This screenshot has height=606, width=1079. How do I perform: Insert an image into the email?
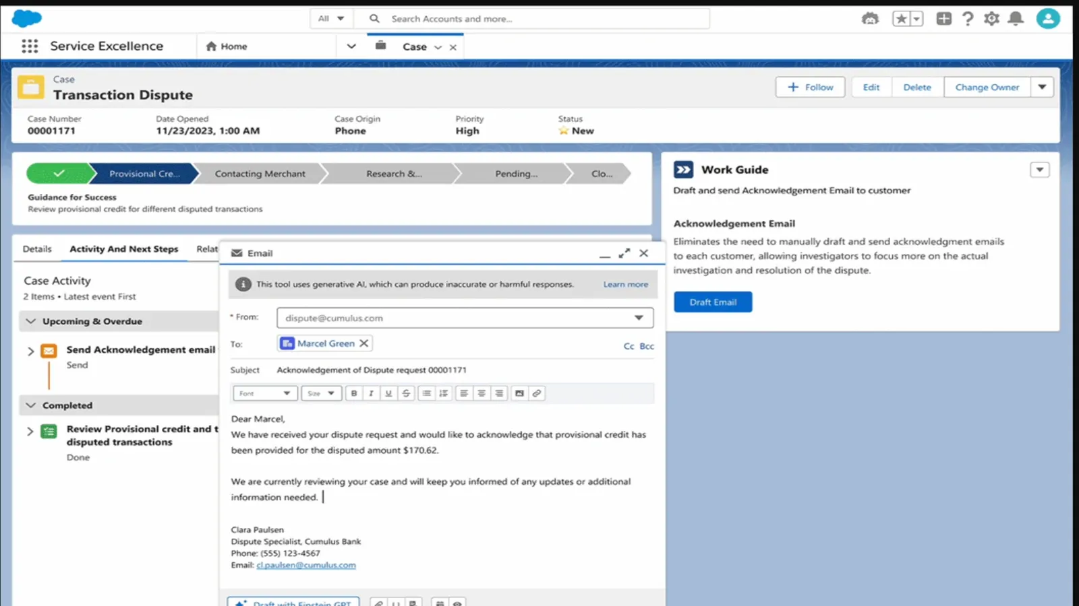click(519, 393)
